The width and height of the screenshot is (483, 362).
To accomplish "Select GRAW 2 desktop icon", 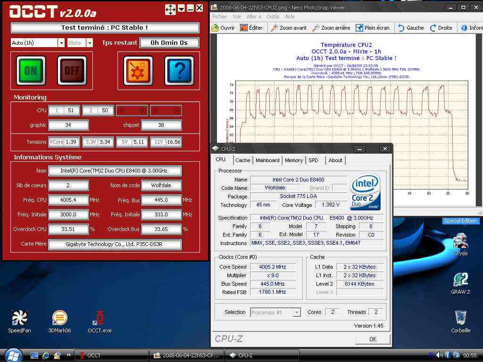I will [460, 283].
